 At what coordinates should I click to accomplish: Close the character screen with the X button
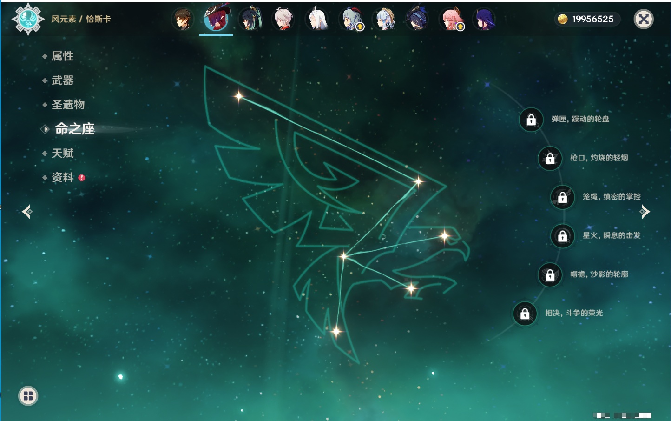click(x=644, y=19)
